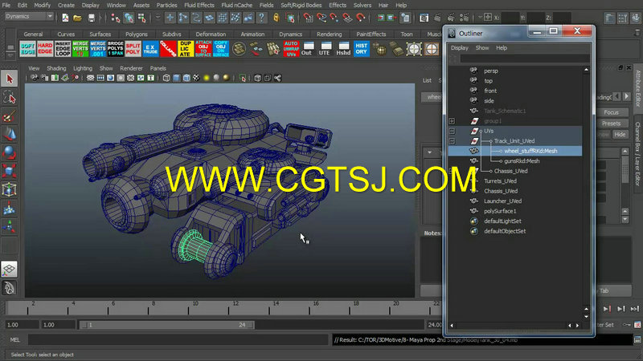643x361 pixels.
Task: Switch to the Rendering shelf tab
Action: 329,34
